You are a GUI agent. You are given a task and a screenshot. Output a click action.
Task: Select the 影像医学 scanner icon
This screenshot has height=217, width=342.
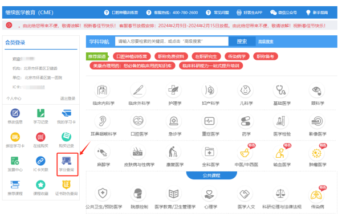[x=317, y=121]
